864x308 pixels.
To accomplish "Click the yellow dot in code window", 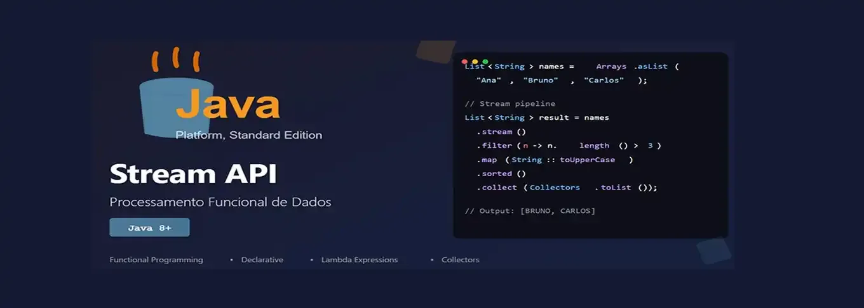I will (475, 61).
